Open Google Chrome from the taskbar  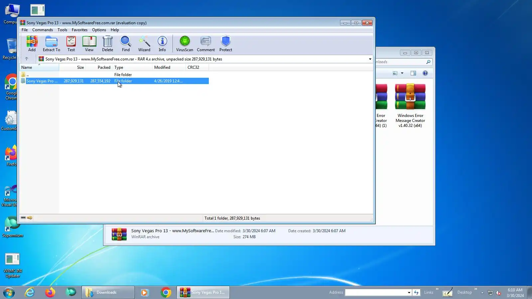click(x=166, y=292)
